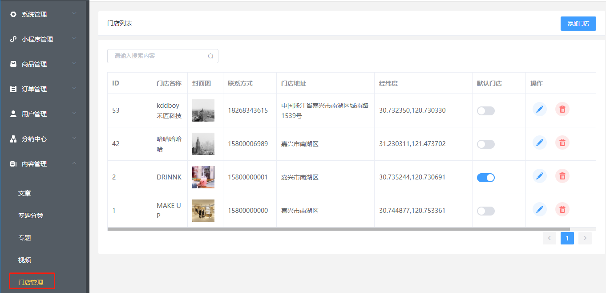This screenshot has height=293, width=606.
Task: Click the 系统管理 gear icon
Action: coord(13,14)
